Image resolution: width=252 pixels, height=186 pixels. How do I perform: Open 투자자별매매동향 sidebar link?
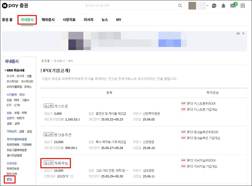[x=17, y=139]
